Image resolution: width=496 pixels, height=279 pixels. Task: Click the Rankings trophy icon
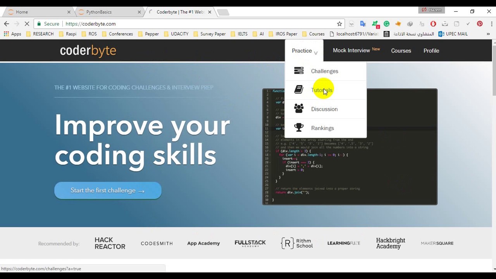point(299,127)
